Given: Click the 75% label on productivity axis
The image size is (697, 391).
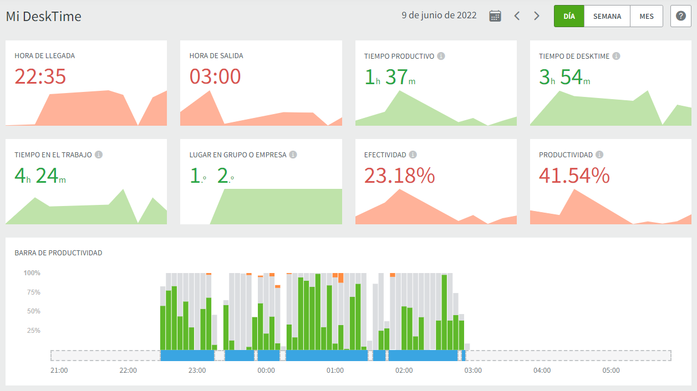Looking at the screenshot, I should pos(34,292).
